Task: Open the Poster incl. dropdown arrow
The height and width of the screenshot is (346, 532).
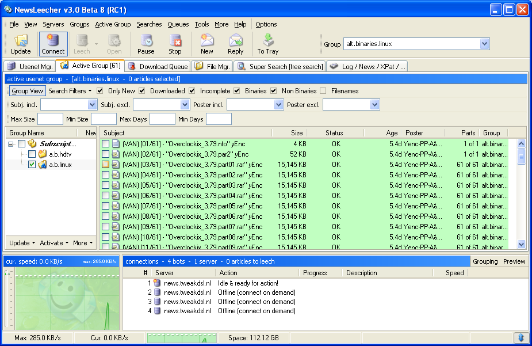Action: 278,105
